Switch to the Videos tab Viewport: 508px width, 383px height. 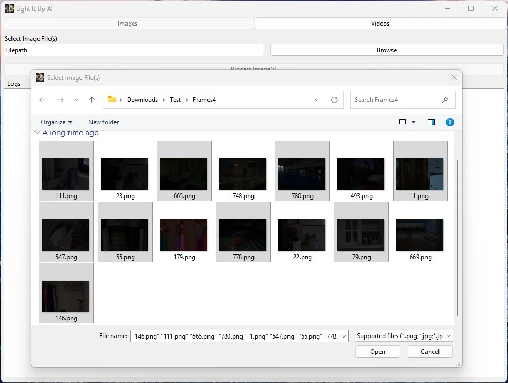pos(380,24)
